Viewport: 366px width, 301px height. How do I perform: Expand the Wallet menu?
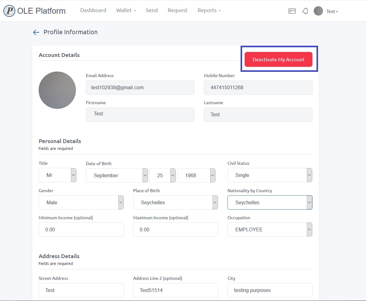126,10
